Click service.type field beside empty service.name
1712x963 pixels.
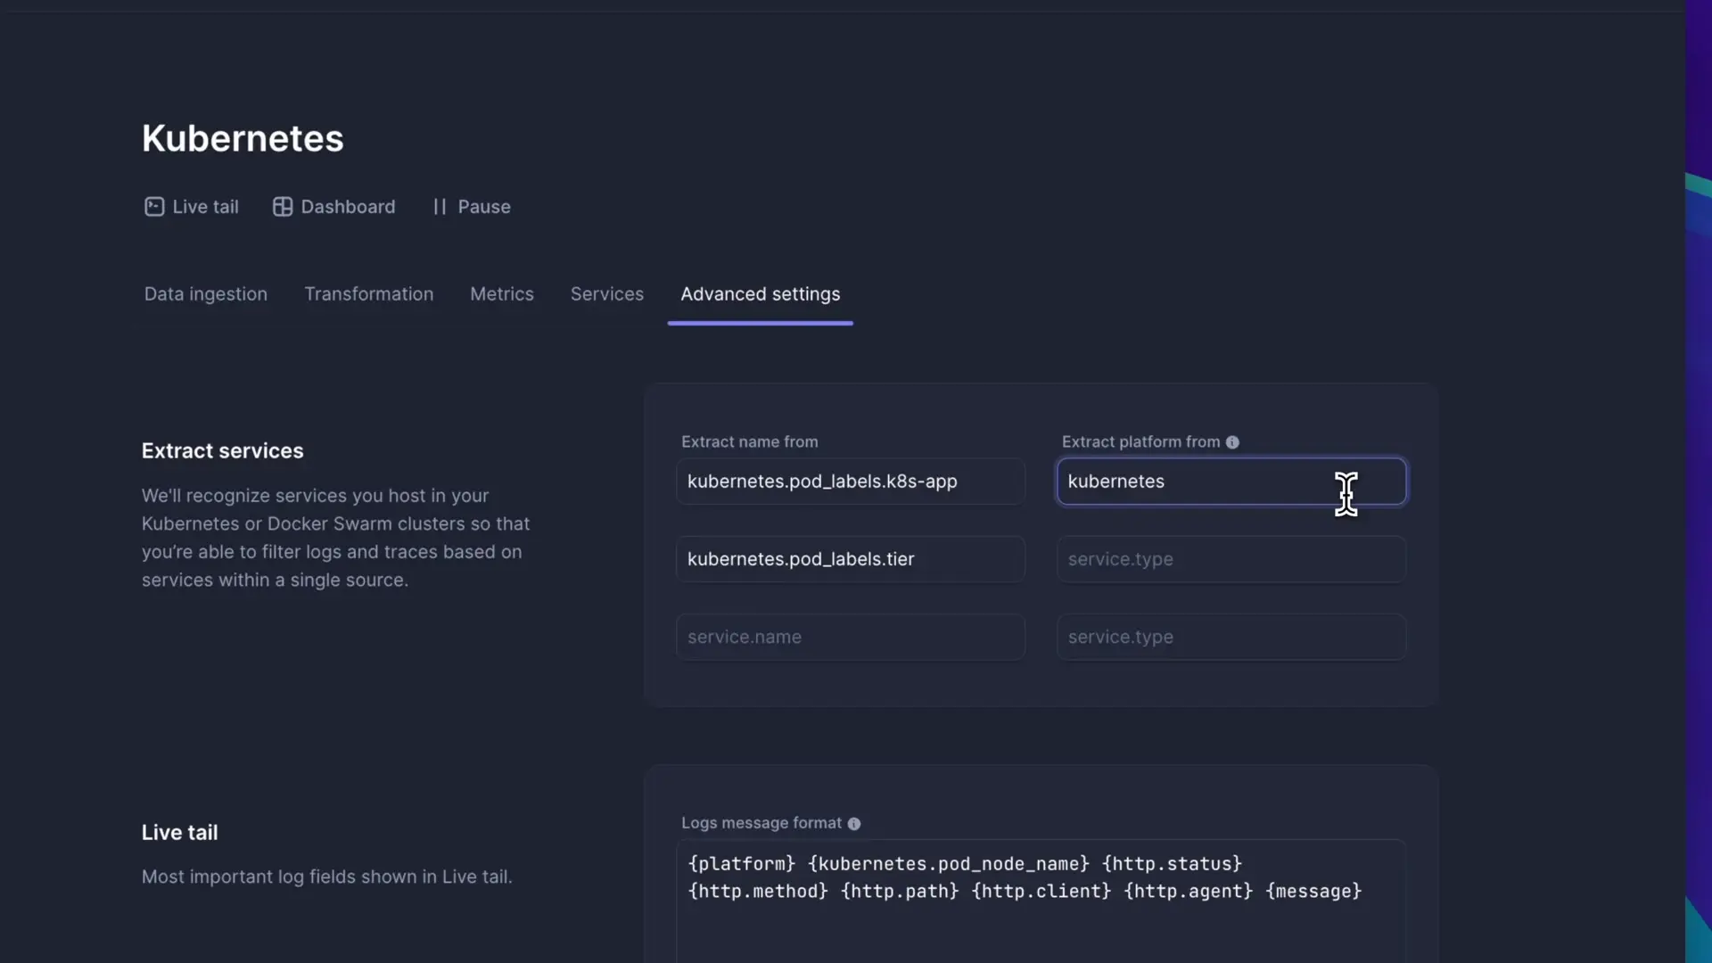tap(1231, 637)
